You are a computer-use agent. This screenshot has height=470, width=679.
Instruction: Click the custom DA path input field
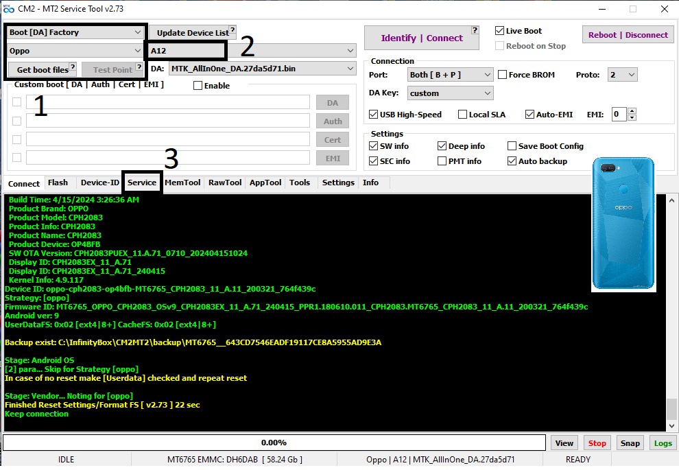(x=168, y=102)
